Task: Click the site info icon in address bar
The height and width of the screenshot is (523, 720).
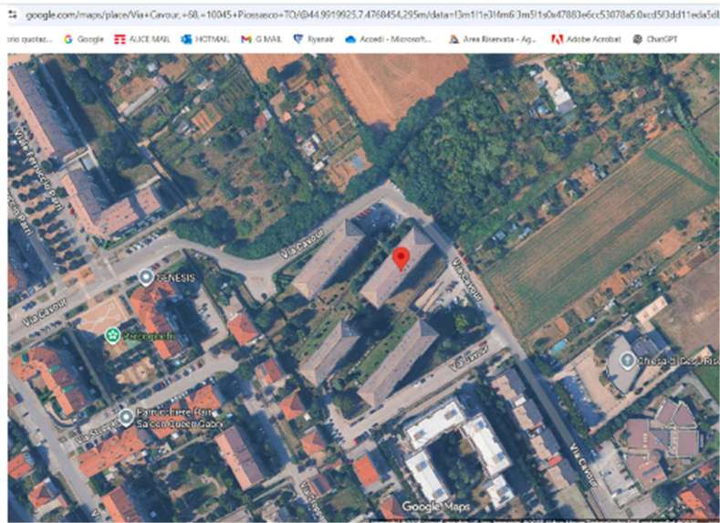Action: [12, 15]
